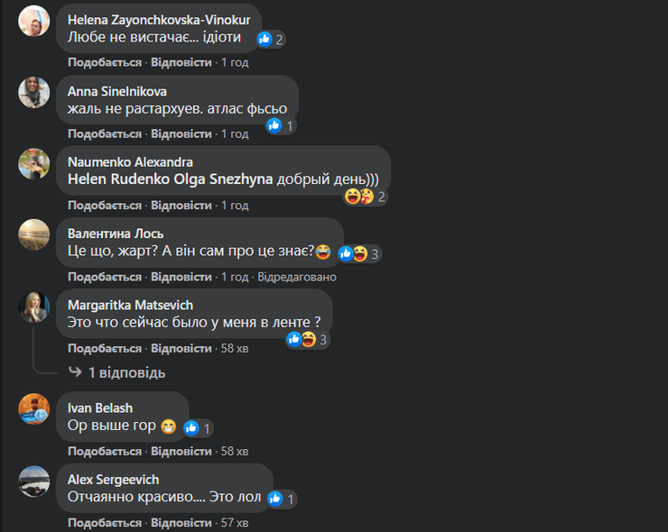
Task: Open the tagged Helen Rudenko profile link
Action: coord(119,179)
